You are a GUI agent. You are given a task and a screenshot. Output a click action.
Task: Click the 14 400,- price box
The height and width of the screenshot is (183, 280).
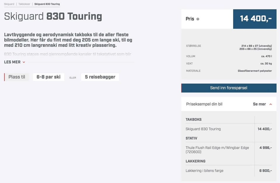pos(255,19)
